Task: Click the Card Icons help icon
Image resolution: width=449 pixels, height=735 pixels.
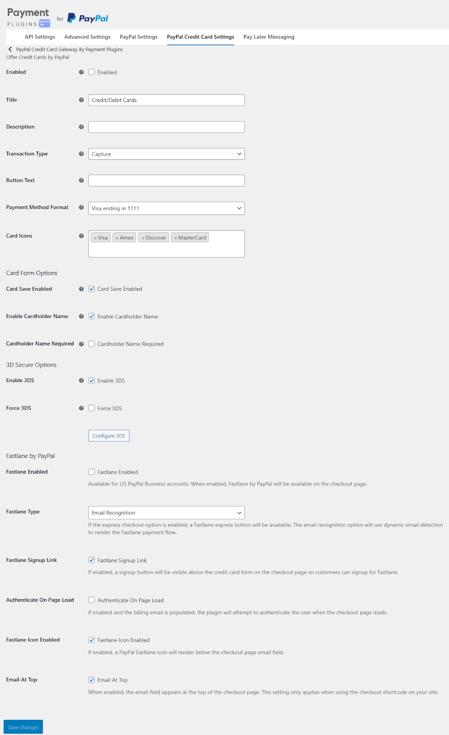Action: click(81, 236)
